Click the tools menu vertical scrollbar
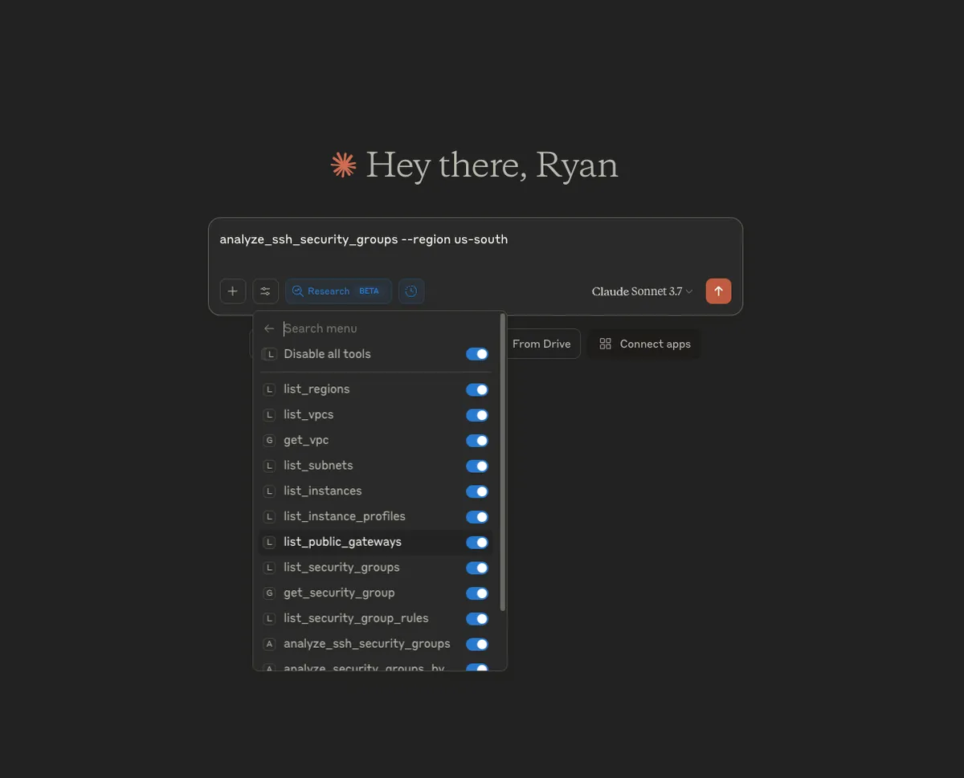Screen dimensions: 964x778 503,462
